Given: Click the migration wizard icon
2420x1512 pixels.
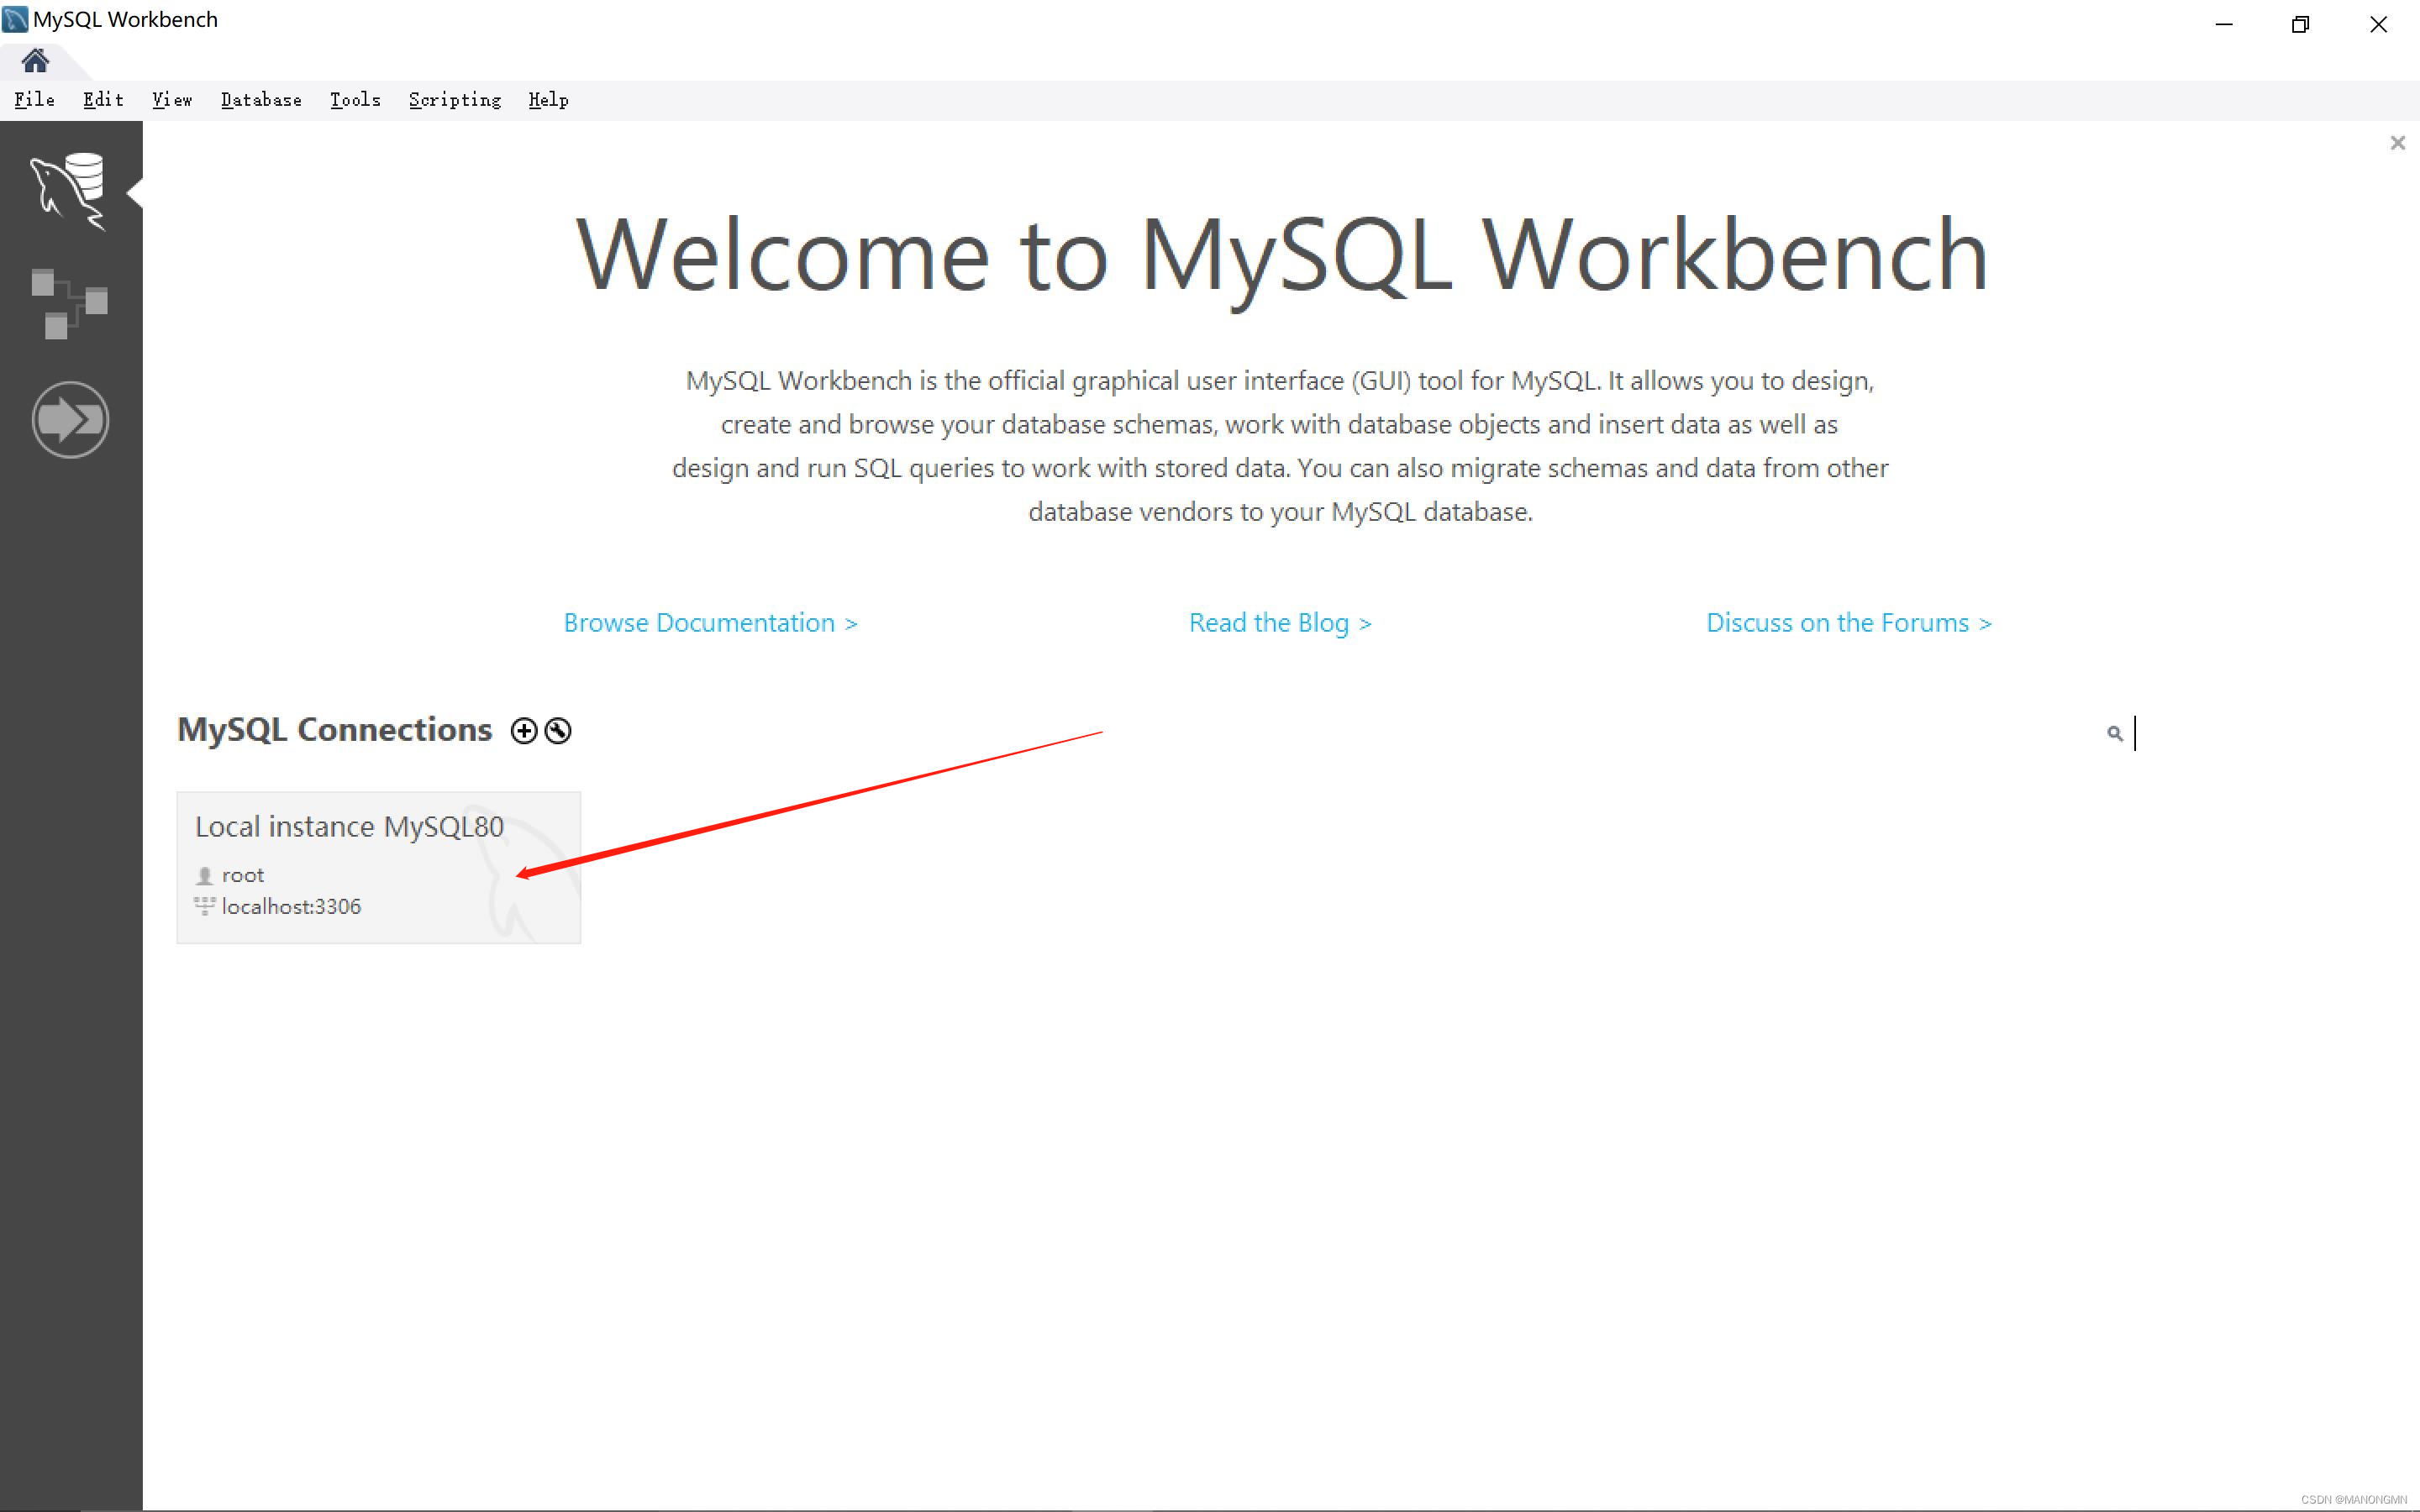Looking at the screenshot, I should [70, 418].
